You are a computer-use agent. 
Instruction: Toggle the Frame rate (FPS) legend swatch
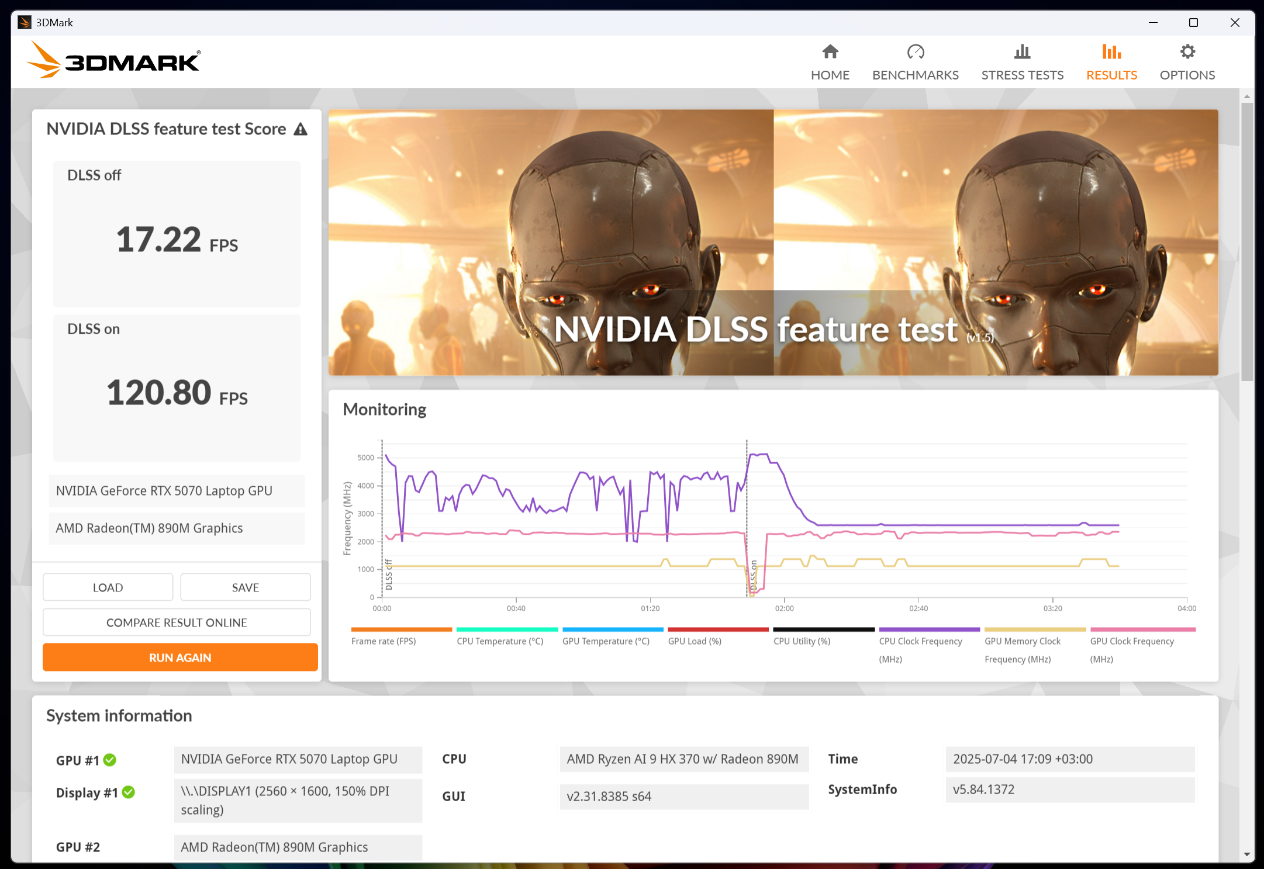pyautogui.click(x=402, y=629)
